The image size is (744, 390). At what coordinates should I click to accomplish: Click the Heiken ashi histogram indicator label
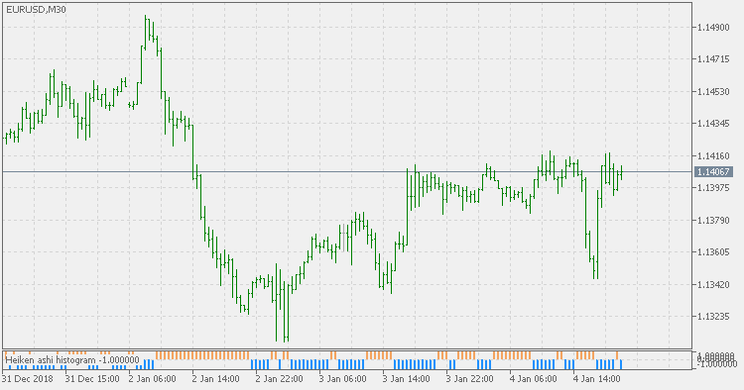(x=72, y=360)
